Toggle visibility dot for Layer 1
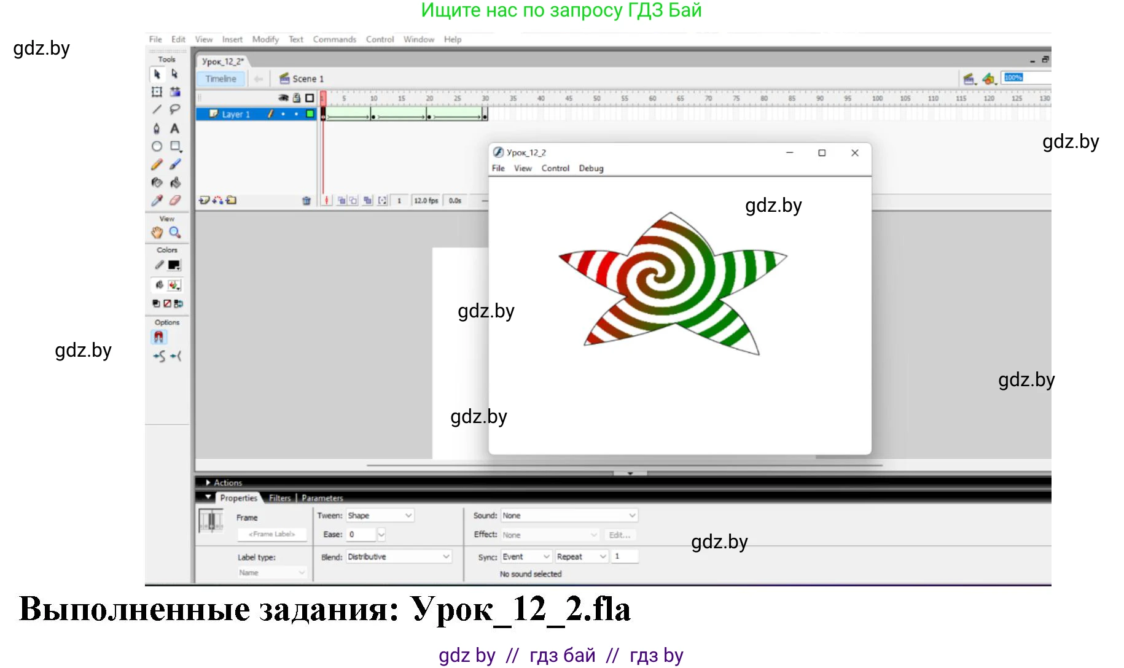Image resolution: width=1124 pixels, height=668 pixels. [x=283, y=114]
